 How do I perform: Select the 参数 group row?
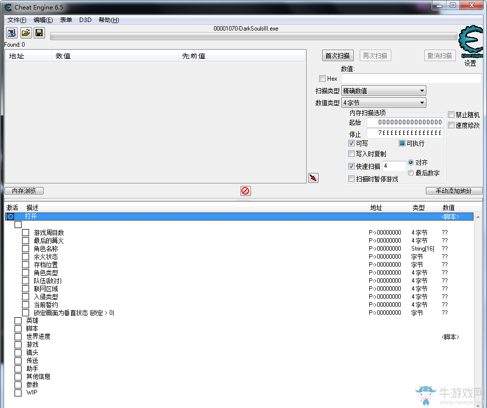(x=239, y=385)
